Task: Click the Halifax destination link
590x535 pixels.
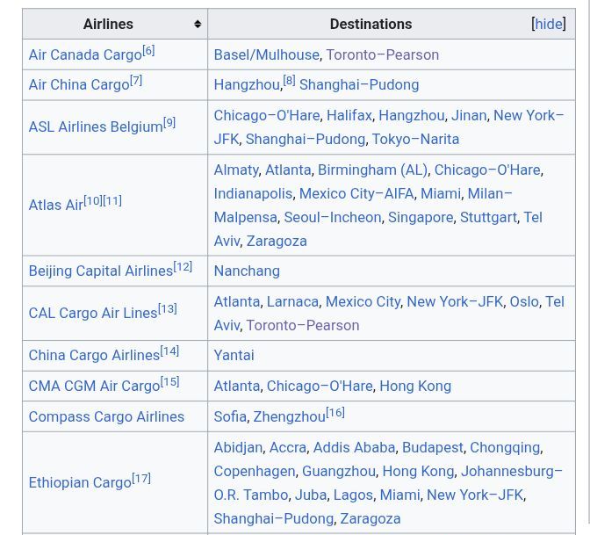Action: [349, 116]
